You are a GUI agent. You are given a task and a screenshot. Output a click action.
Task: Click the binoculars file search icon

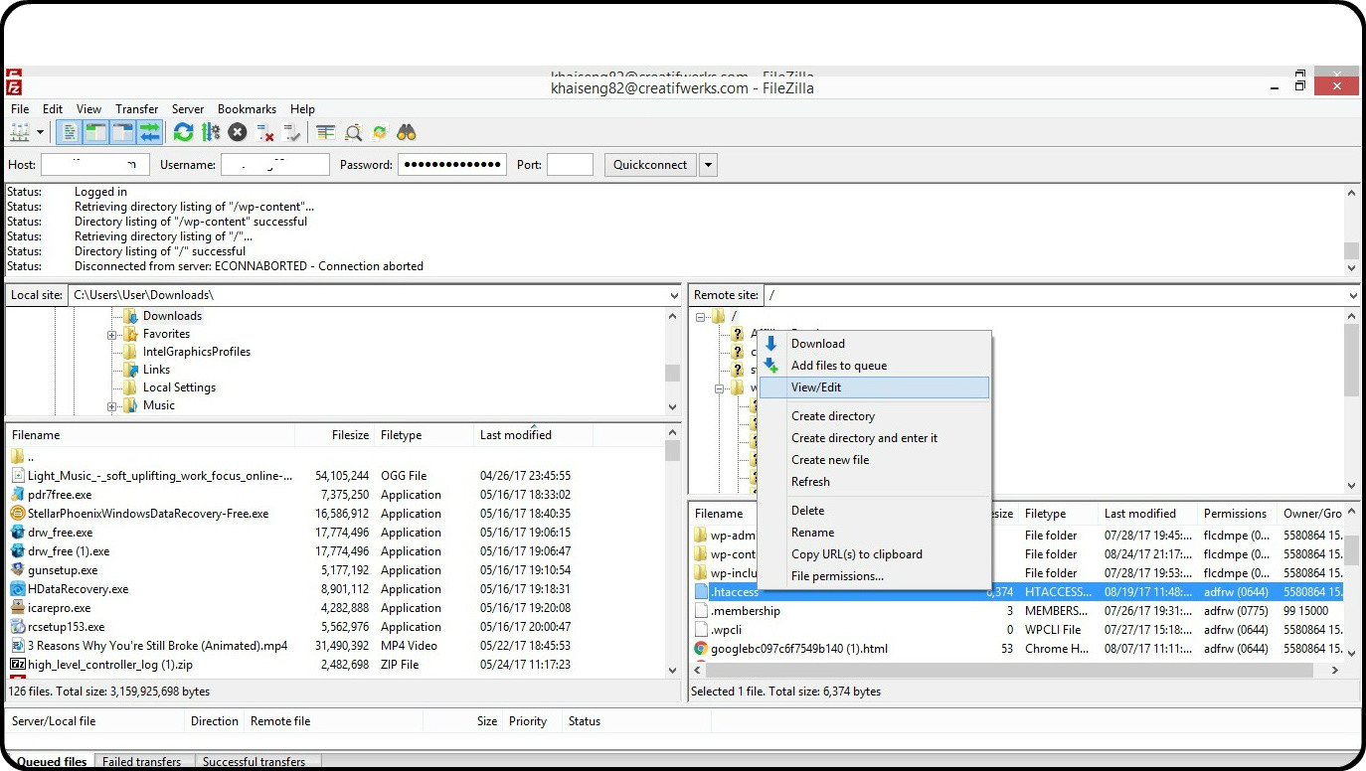406,132
